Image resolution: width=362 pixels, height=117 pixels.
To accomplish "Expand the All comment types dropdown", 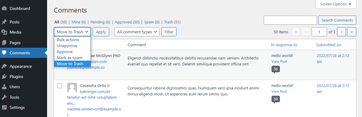I will [137, 32].
